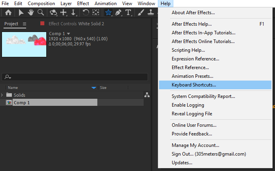The width and height of the screenshot is (275, 171).
Task: Click the Comp 1 clouds thumbnail
Action: point(24,44)
